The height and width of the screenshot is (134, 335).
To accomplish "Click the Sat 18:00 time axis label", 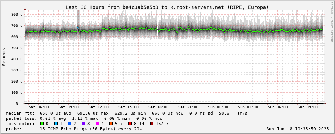I will pyautogui.click(x=158, y=107).
